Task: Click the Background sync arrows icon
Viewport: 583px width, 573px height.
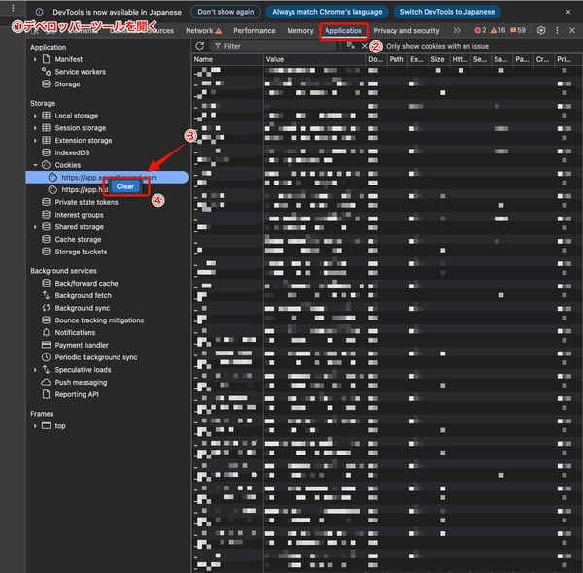Action: click(46, 308)
